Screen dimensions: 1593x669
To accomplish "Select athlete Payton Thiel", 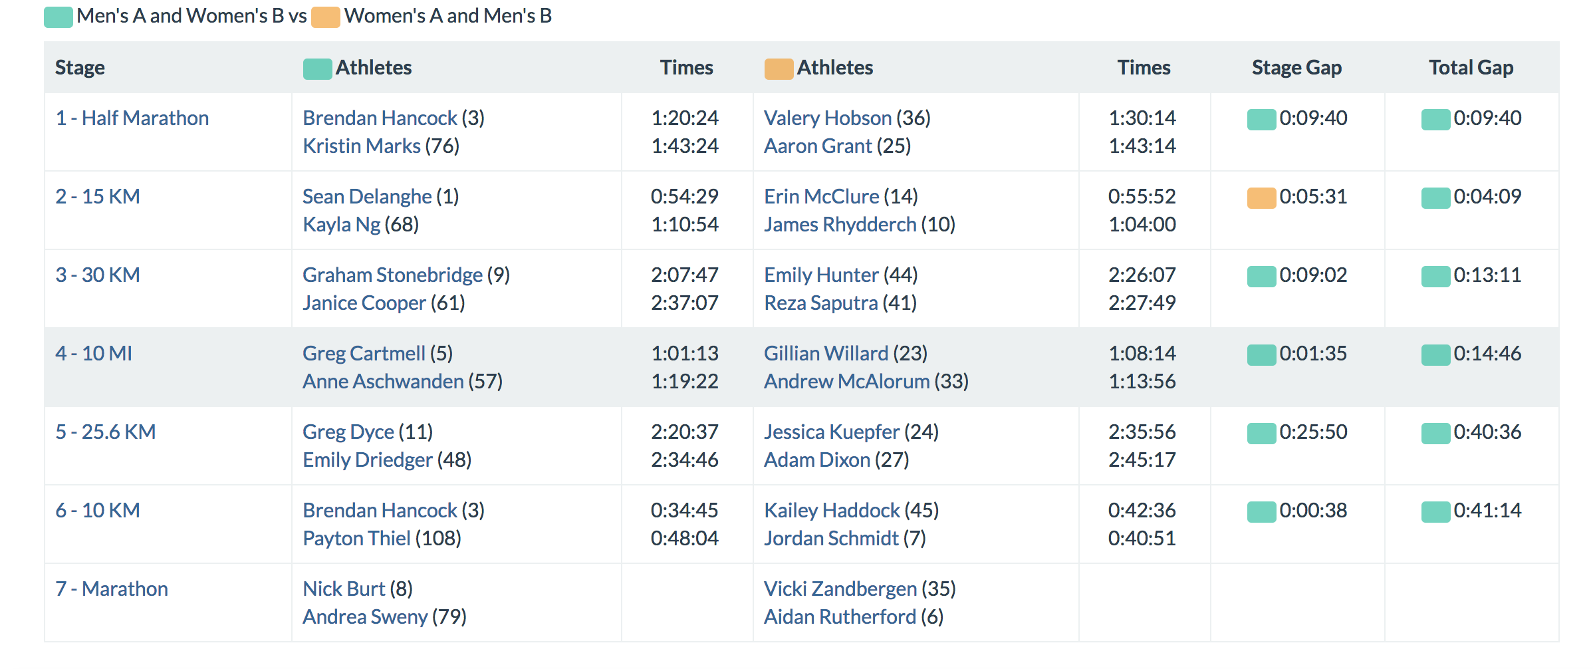I will pyautogui.click(x=356, y=539).
